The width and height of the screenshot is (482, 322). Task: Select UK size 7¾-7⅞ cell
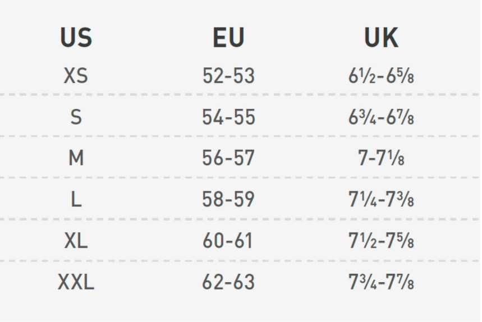[381, 282]
